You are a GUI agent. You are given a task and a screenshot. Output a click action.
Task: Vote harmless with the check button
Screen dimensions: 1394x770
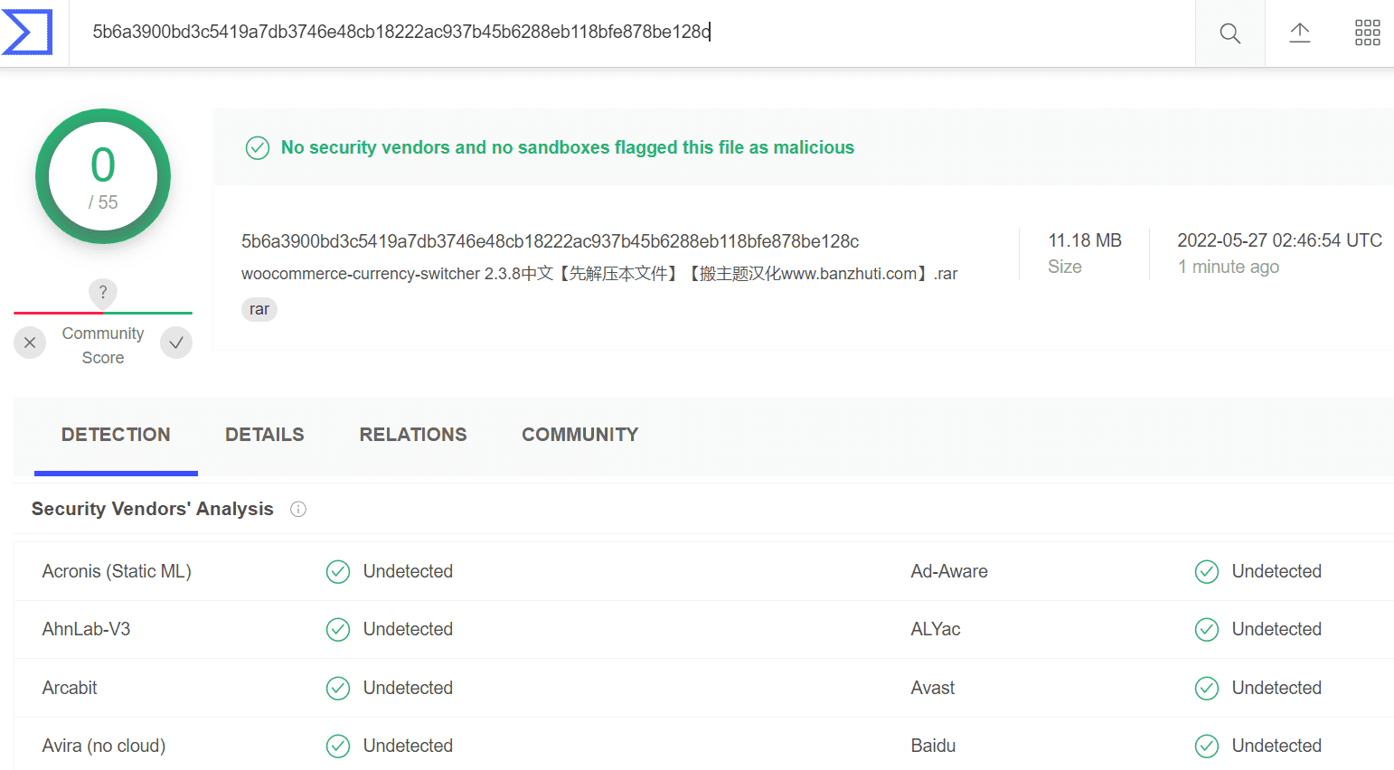coord(176,343)
